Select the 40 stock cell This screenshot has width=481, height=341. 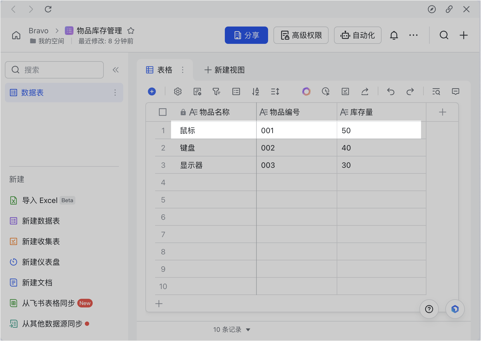pyautogui.click(x=382, y=148)
